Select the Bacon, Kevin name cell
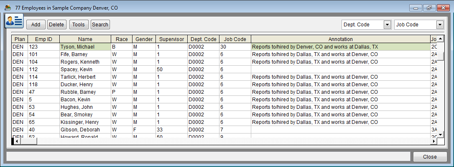The height and width of the screenshot is (167, 454). [x=85, y=100]
